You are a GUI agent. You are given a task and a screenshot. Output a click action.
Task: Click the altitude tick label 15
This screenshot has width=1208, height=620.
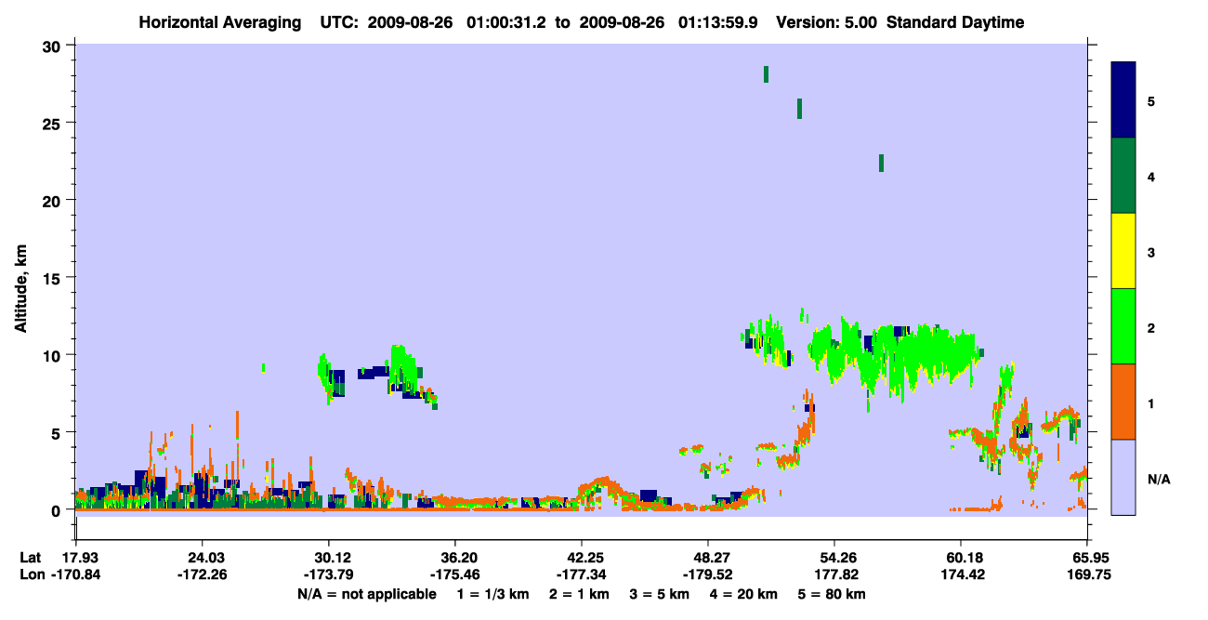point(53,278)
